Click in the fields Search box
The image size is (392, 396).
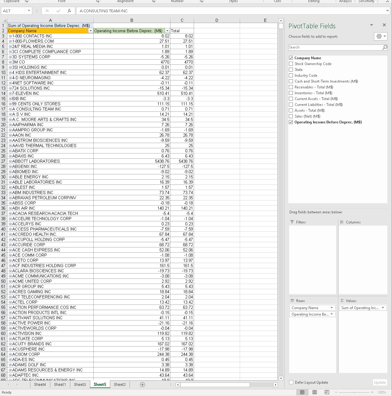(335, 47)
